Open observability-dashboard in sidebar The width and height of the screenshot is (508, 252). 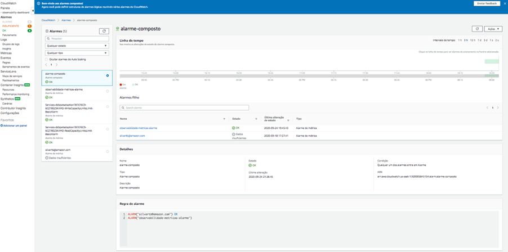click(16, 12)
